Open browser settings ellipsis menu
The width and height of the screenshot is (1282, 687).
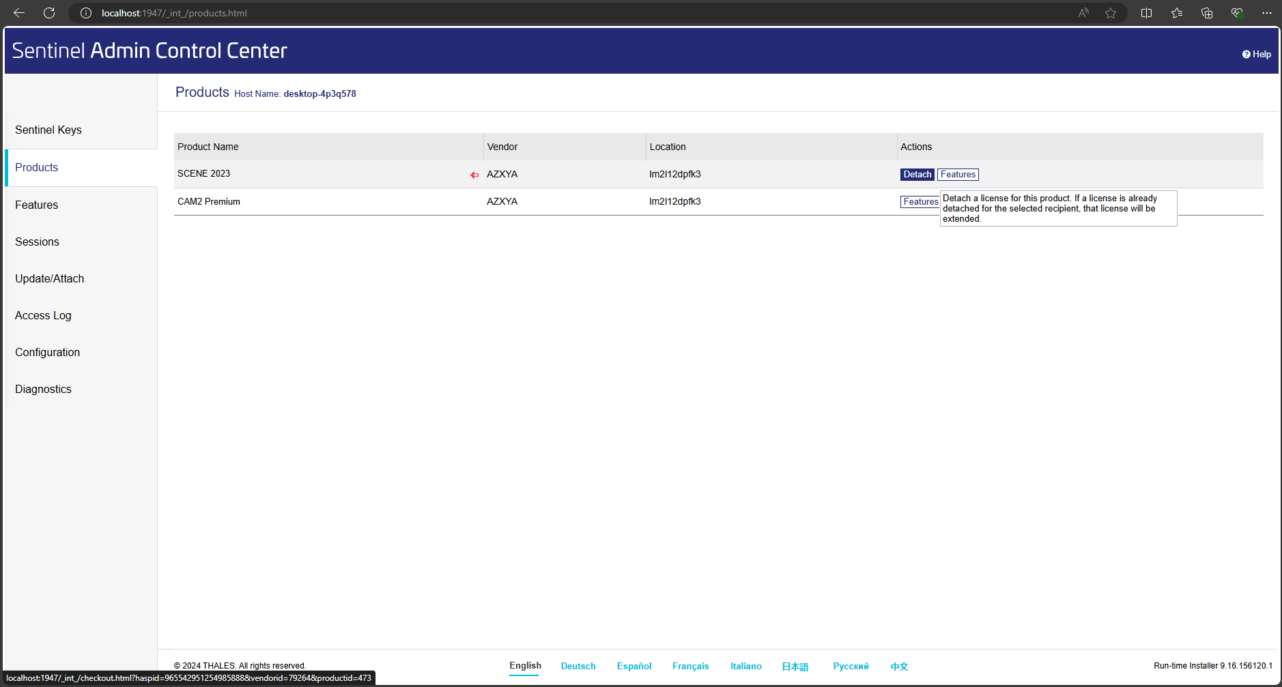(x=1266, y=13)
